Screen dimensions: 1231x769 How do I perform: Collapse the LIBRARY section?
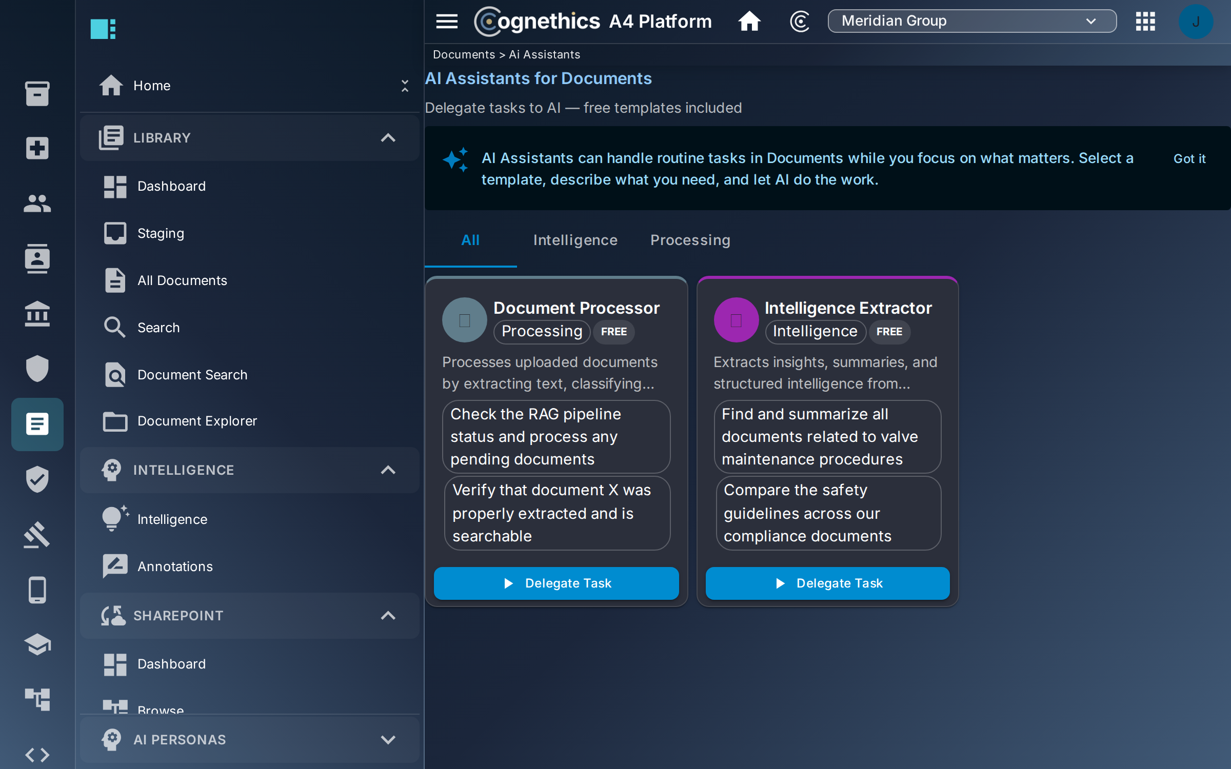point(388,137)
